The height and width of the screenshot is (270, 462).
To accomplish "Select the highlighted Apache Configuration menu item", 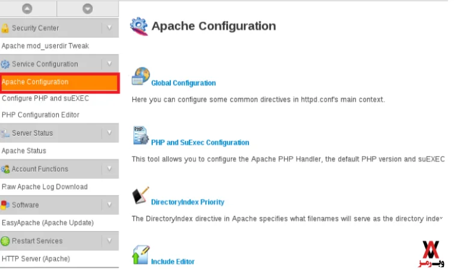I will click(x=60, y=82).
